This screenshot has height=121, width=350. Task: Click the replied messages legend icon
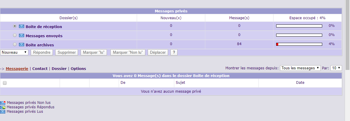click(x=3, y=107)
